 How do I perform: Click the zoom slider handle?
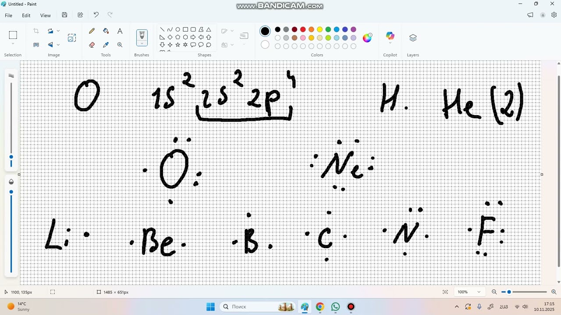509,292
